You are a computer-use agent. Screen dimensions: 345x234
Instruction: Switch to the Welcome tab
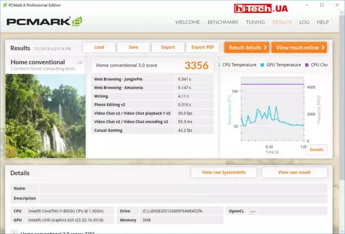(x=187, y=22)
